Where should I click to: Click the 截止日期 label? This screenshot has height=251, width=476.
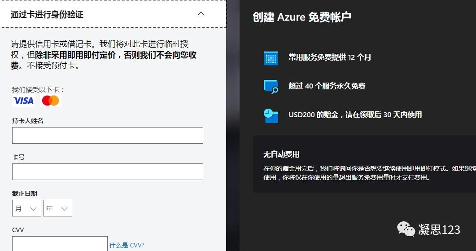[x=25, y=194]
